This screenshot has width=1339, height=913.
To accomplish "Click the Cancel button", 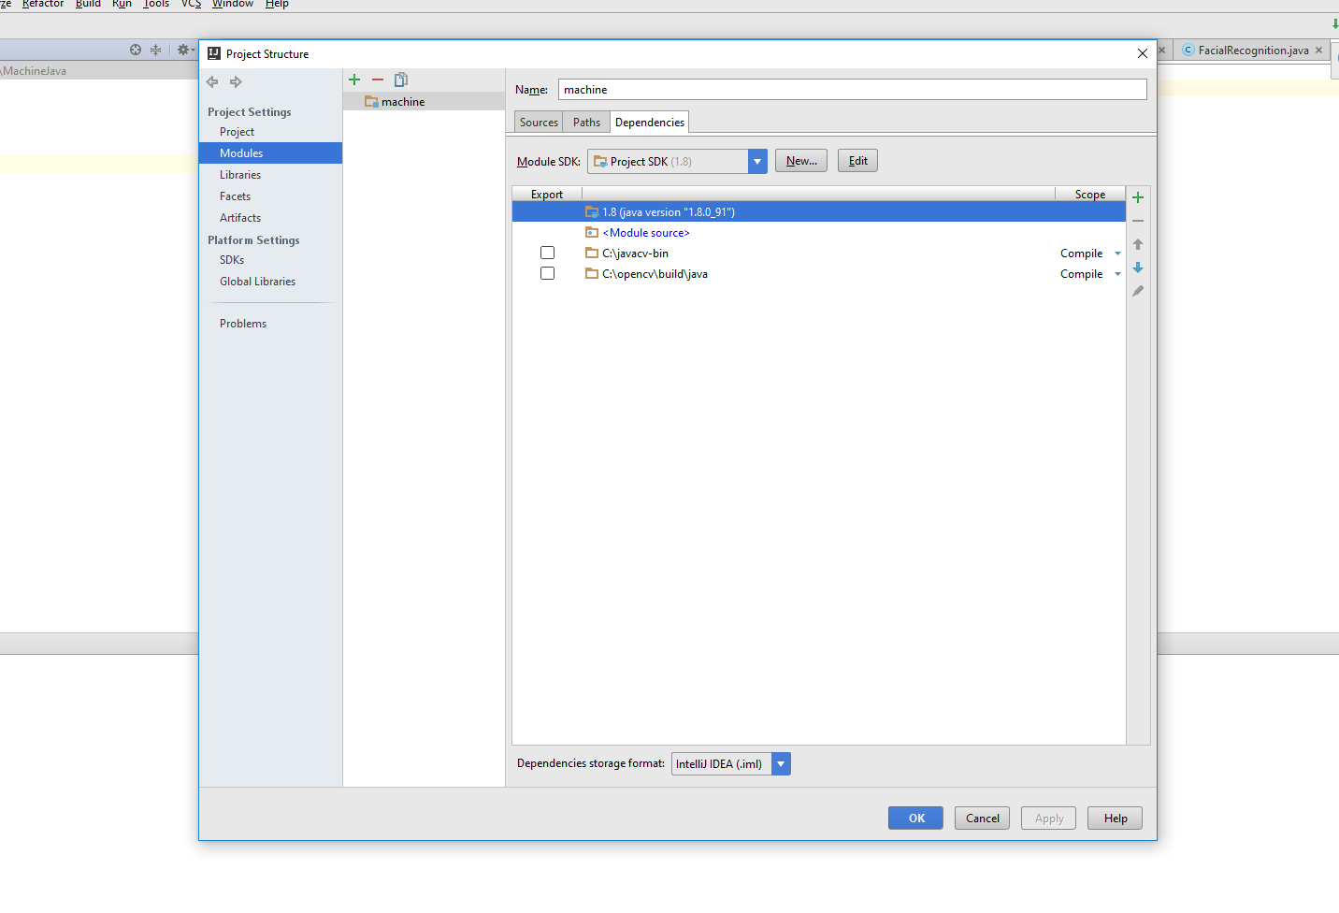I will coord(982,819).
